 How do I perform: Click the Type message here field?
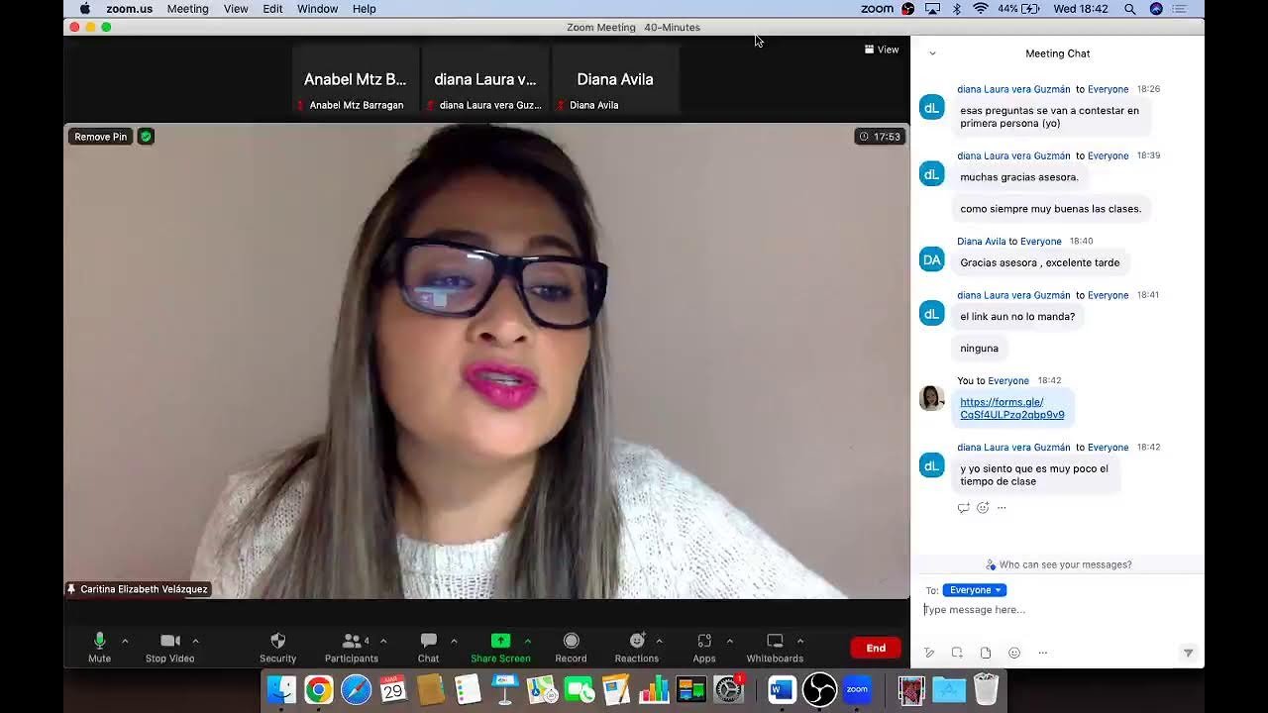[1050, 610]
